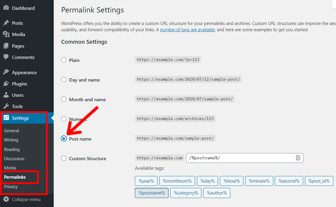Click the icon inside Custom Structure field
The height and width of the screenshot is (207, 336).
298,158
